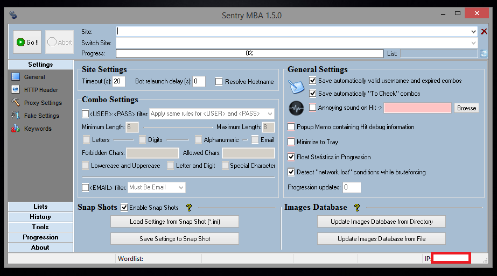Click the Forbidden Chars field

tap(152, 153)
